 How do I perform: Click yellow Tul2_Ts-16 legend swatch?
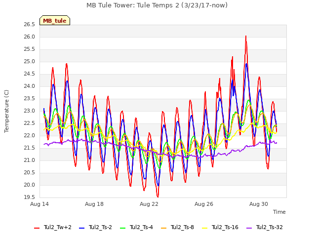tap(205, 228)
